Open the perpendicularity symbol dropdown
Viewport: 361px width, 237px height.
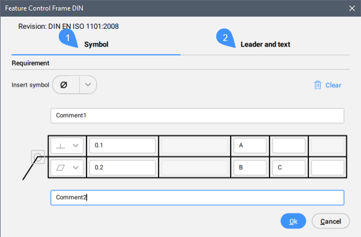(68, 146)
